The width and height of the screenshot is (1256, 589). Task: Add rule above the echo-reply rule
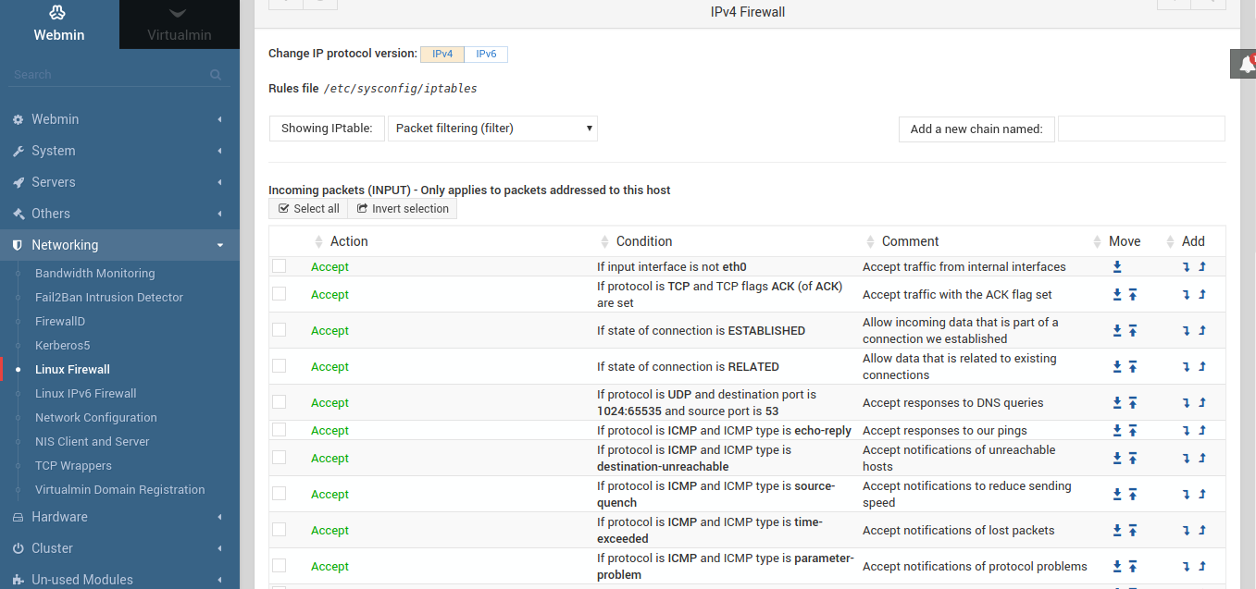point(1202,431)
